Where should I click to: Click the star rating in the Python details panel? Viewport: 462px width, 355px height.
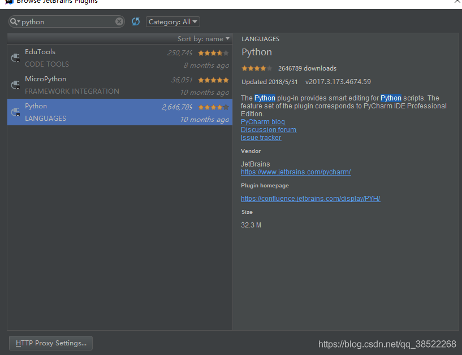257,68
